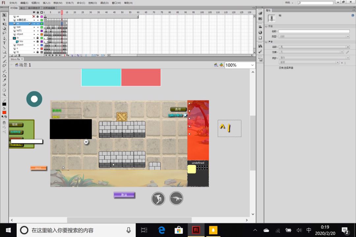This screenshot has width=356, height=237.
Task: Unlock the bj layer
Action: pyautogui.click(x=38, y=52)
